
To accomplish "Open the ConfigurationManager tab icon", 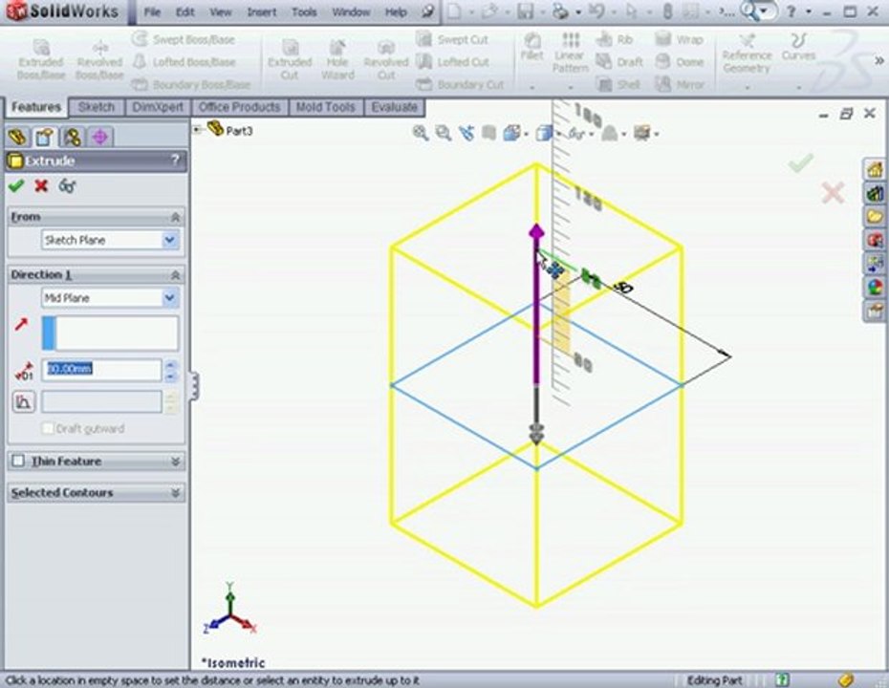I will [x=73, y=137].
